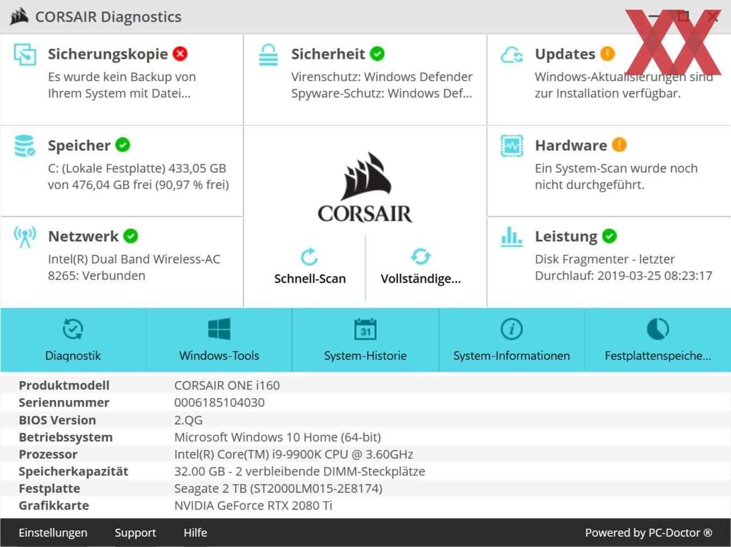Image resolution: width=731 pixels, height=547 pixels.
Task: Click 'Intel(R) Dual Band Wireless-AC' text
Action: pos(134,259)
